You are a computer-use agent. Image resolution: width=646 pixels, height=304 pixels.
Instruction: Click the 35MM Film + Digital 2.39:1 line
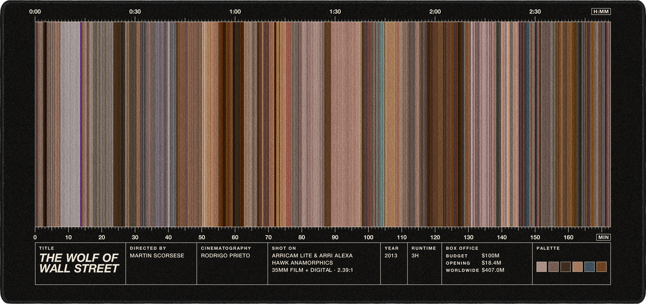[313, 270]
